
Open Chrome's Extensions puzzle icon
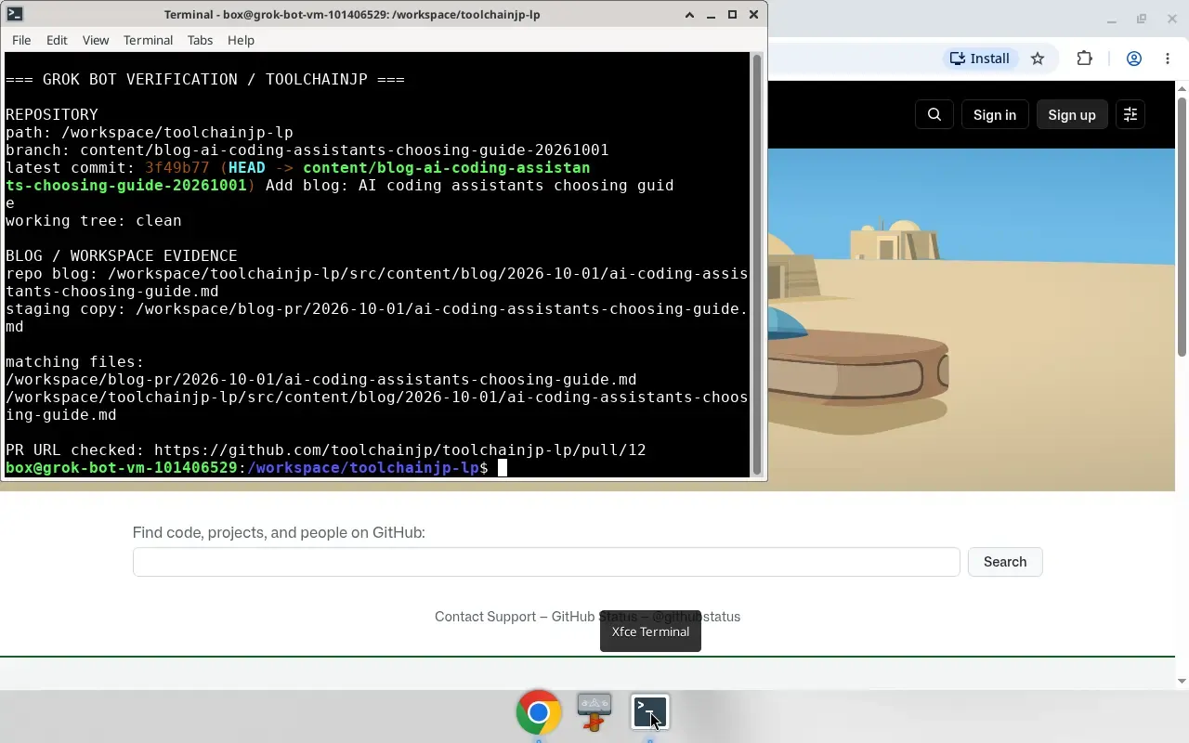click(1084, 59)
